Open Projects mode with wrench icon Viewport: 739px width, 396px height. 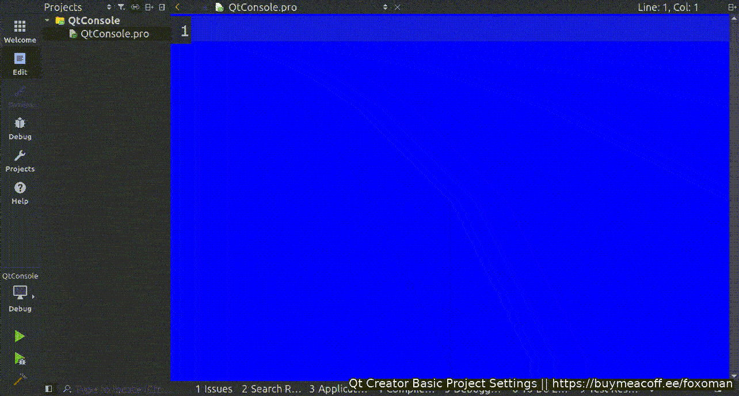point(20,161)
